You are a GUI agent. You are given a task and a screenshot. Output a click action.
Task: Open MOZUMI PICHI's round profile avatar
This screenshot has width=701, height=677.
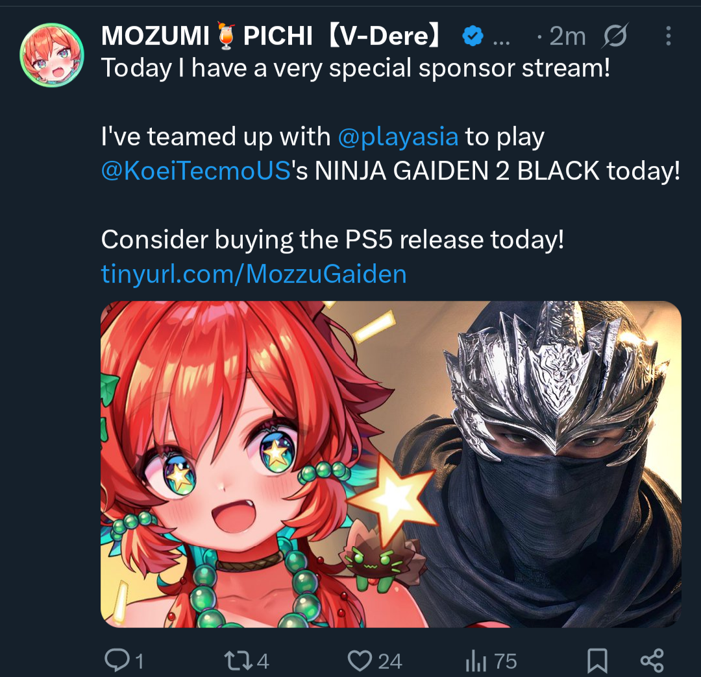click(x=52, y=55)
